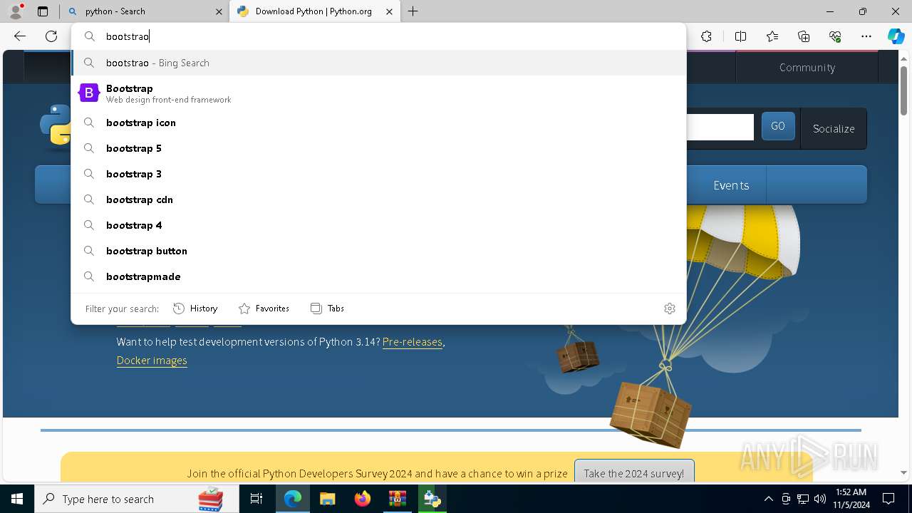Choose the bootstrap 4 suggestion
The width and height of the screenshot is (912, 513).
pyautogui.click(x=379, y=225)
